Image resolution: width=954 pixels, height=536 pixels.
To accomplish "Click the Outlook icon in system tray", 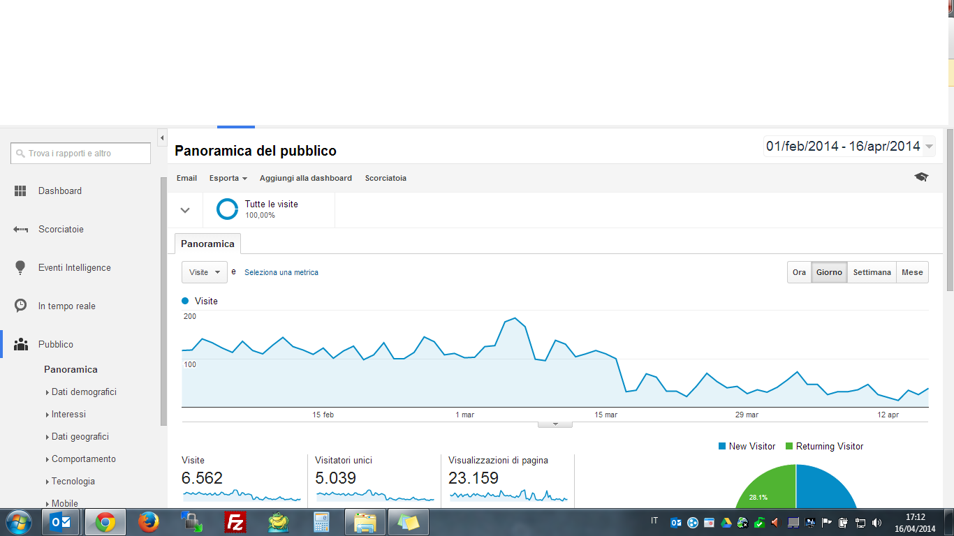I will click(675, 522).
